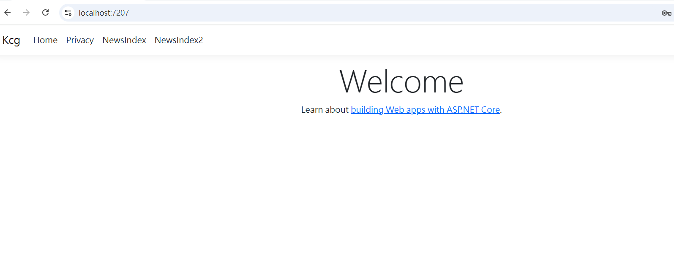Go to Home in navbar
This screenshot has width=674, height=266.
[45, 40]
